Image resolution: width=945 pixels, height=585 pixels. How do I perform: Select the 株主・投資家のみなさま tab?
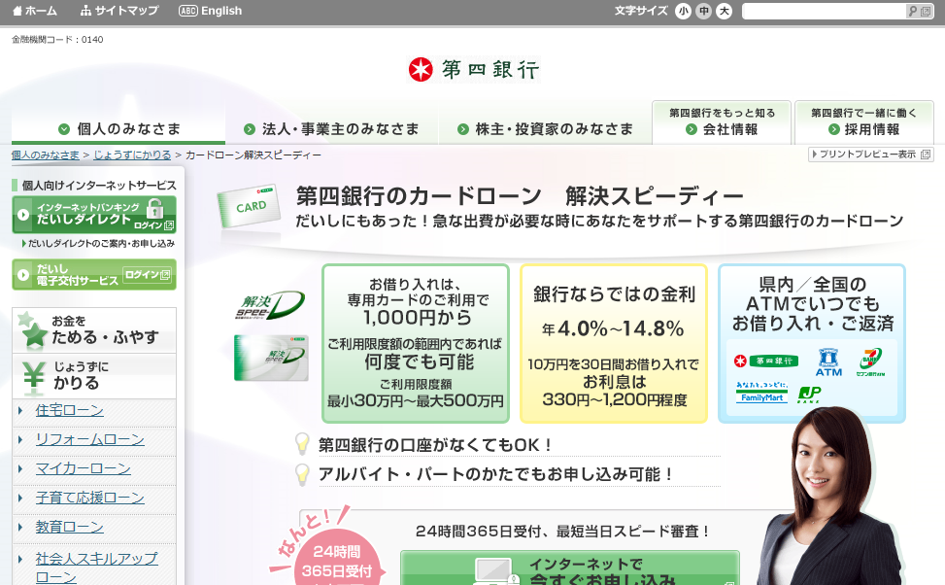545,128
